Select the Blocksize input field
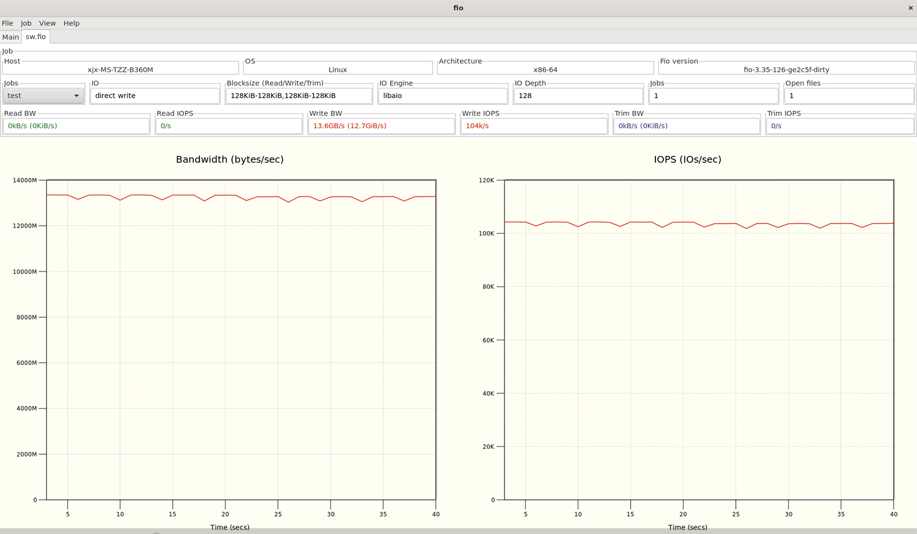The height and width of the screenshot is (534, 917). (298, 95)
